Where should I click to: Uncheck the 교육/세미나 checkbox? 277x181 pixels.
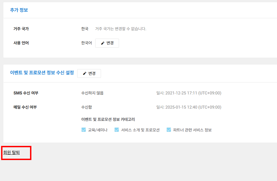tap(84, 130)
